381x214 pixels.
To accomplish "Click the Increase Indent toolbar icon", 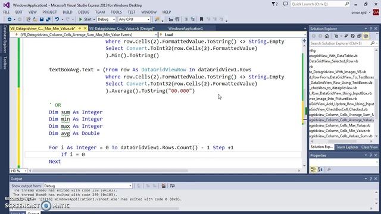I will 177,20.
